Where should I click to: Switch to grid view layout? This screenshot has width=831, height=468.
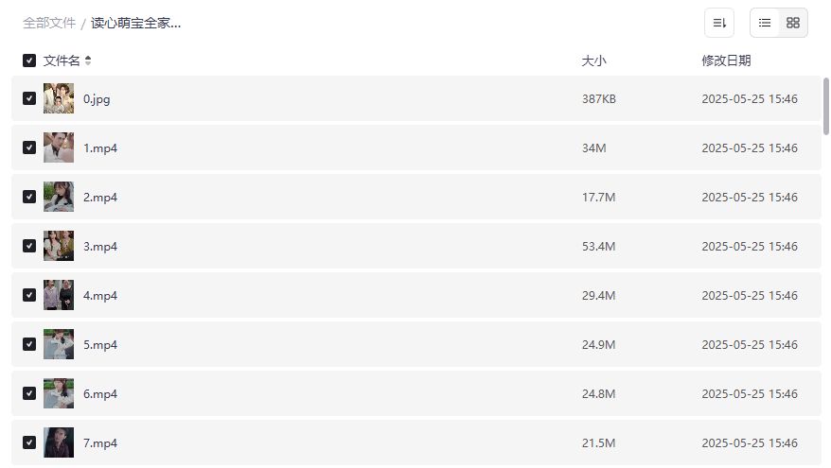(x=793, y=23)
